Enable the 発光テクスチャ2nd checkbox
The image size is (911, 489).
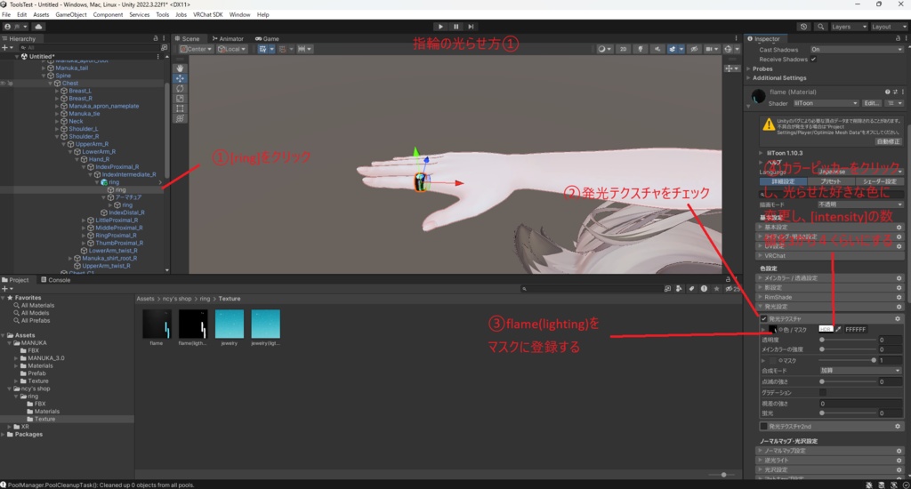(x=763, y=426)
